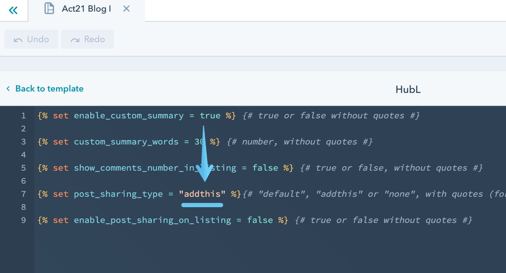Click line number 1 in the editor
Viewport: 506px width, 273px height.
click(23, 115)
